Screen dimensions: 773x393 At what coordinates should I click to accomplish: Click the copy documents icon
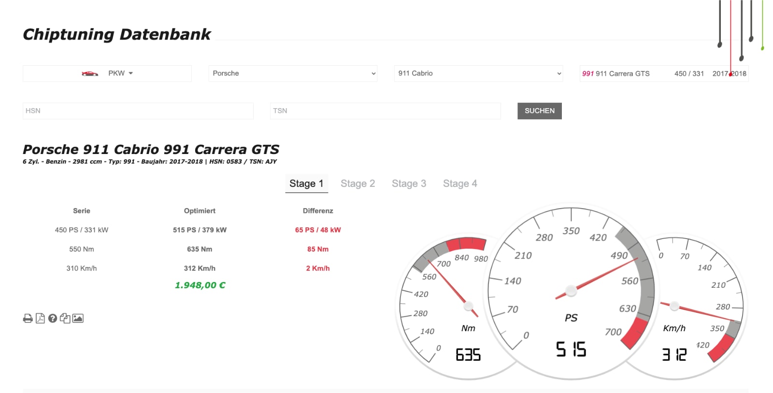tap(65, 318)
